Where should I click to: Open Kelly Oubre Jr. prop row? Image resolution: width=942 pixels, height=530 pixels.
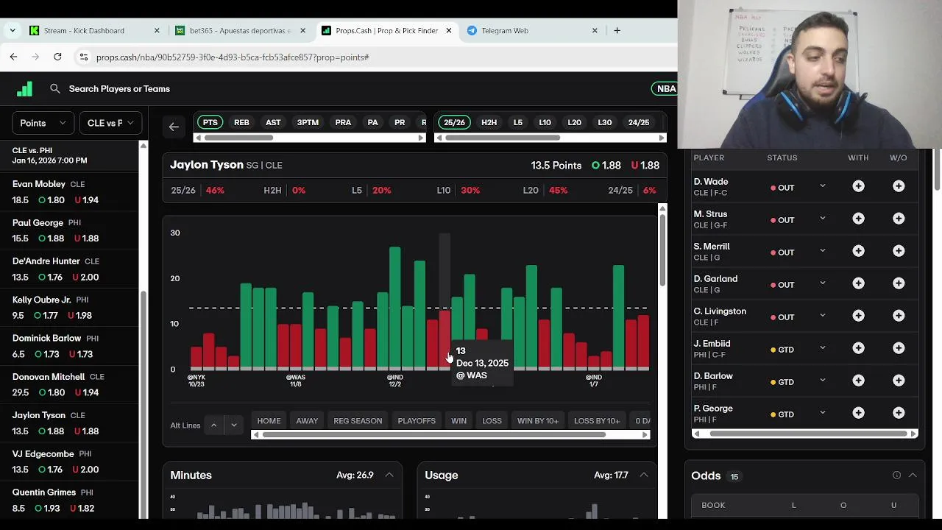pyautogui.click(x=69, y=308)
